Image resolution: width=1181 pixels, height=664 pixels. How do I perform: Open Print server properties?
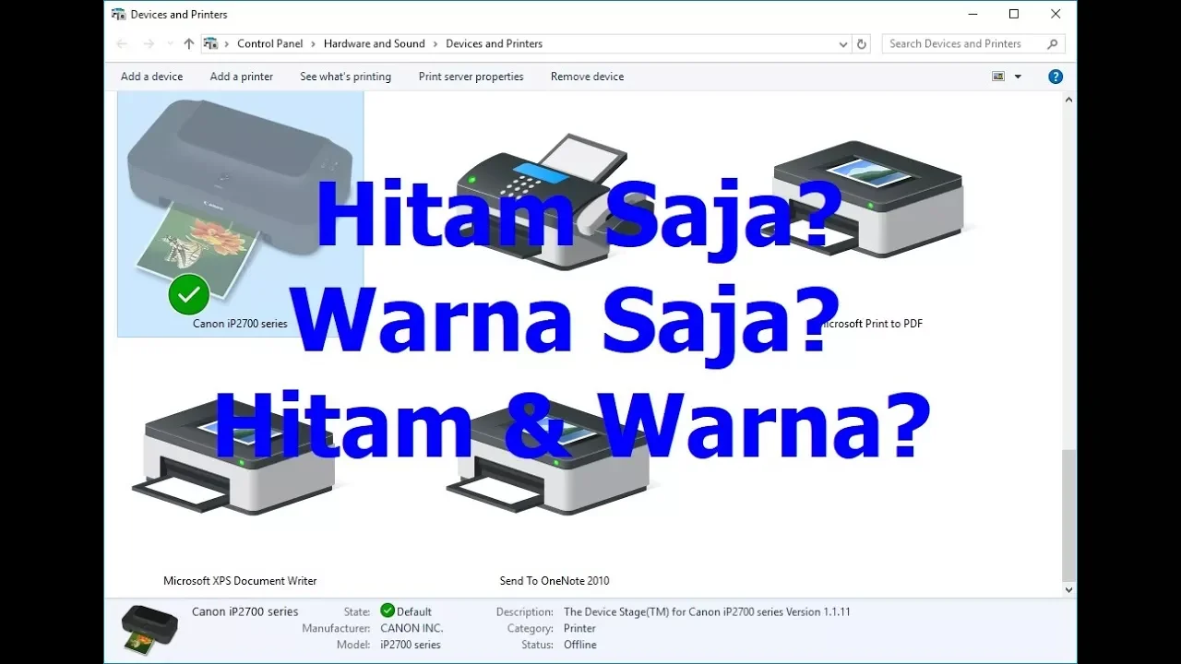pyautogui.click(x=471, y=77)
